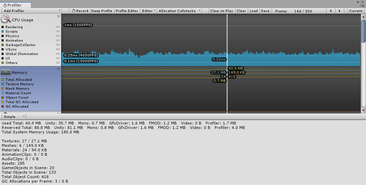Viewport: 366px width, 185px height.
Task: Toggle Object Count series
Action: [x=2, y=98]
